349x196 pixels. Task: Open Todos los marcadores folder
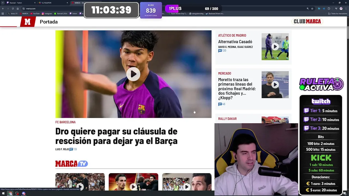(338, 13)
